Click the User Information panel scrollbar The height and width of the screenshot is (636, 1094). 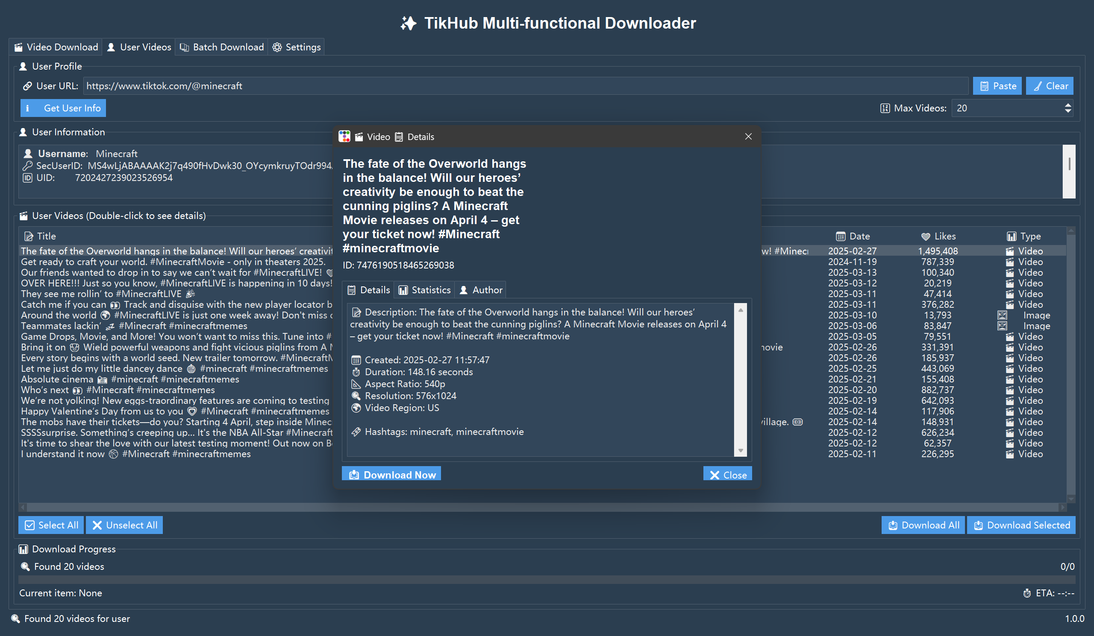pos(1069,171)
